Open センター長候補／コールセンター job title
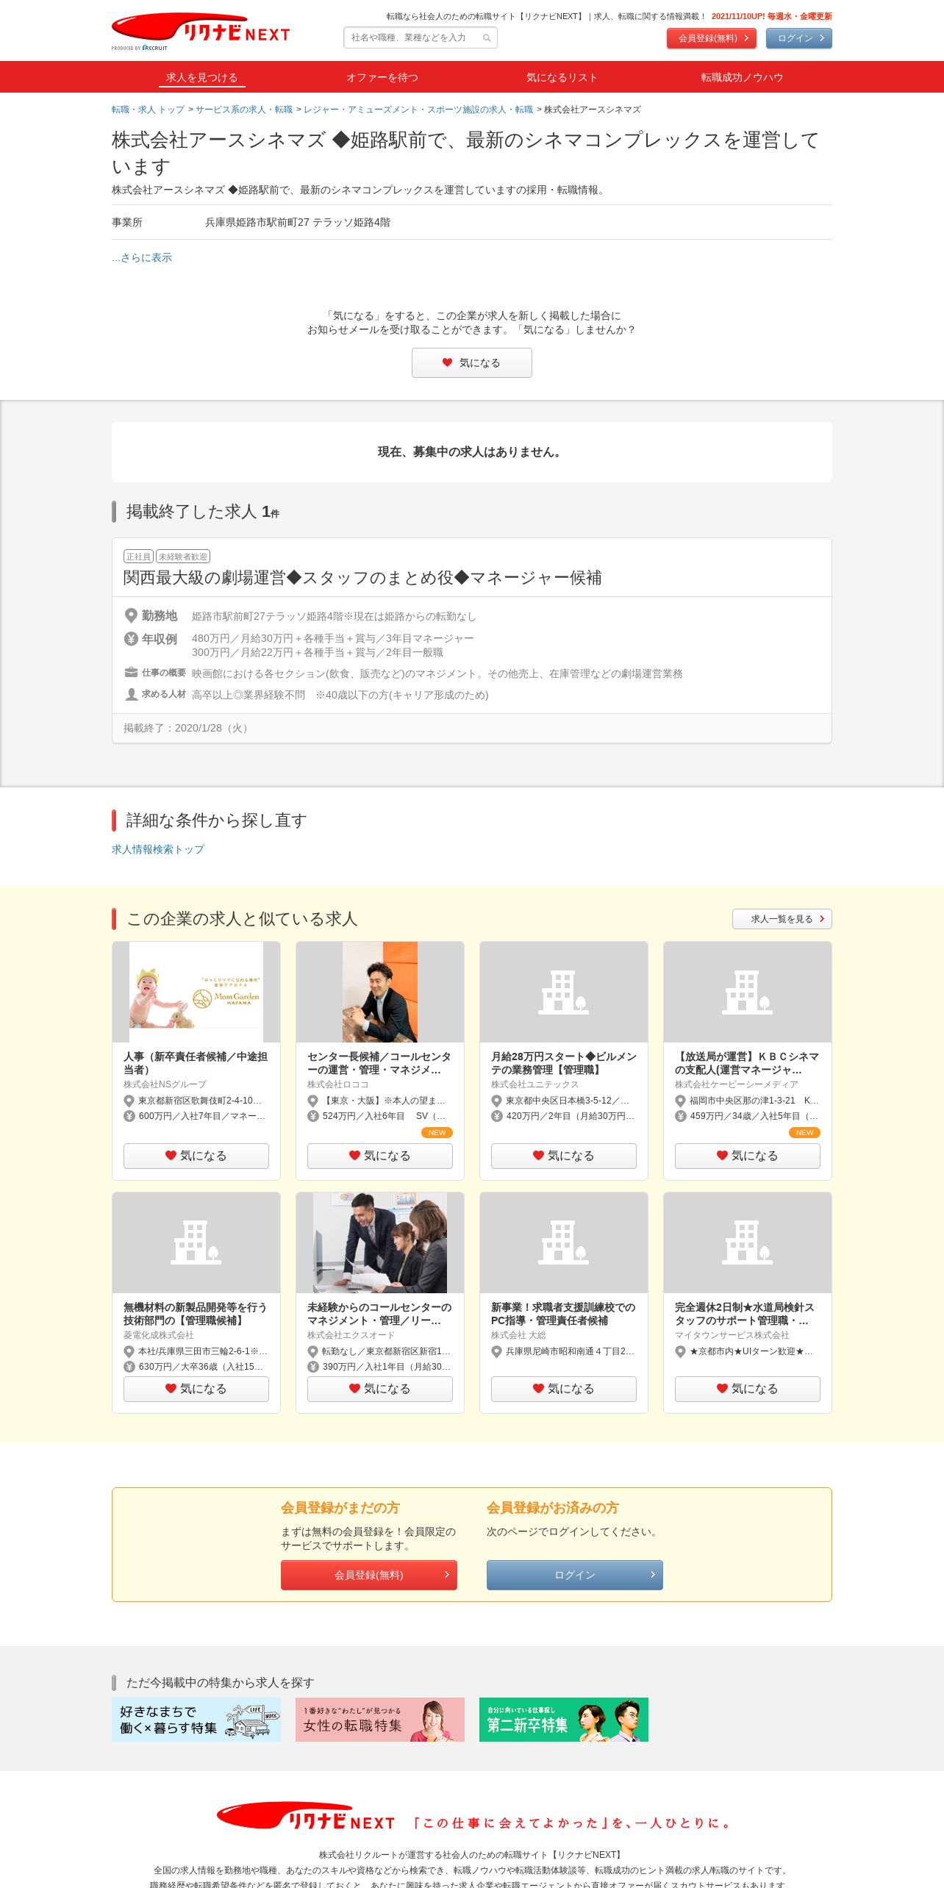 379,1063
